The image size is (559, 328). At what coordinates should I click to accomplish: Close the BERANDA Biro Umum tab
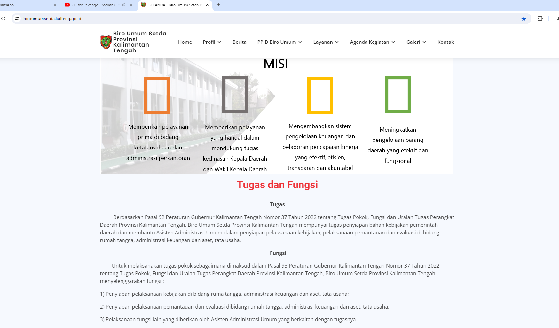coord(207,5)
